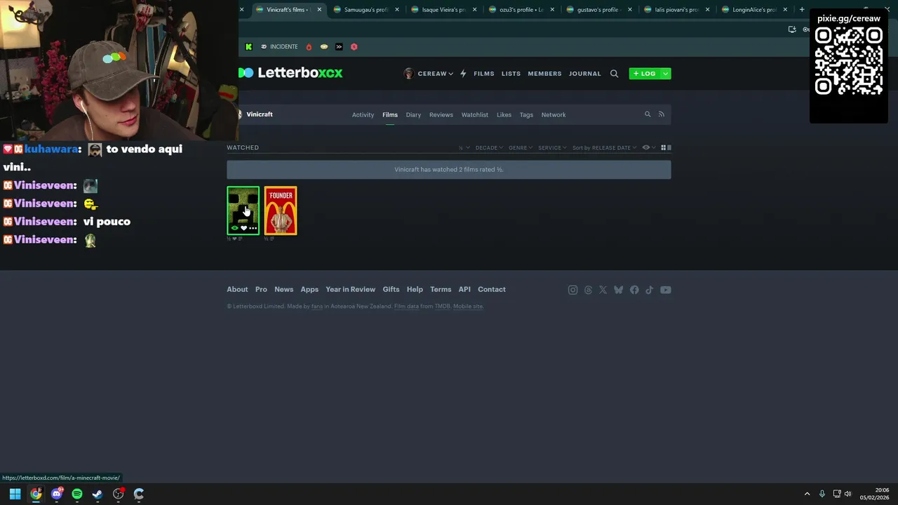Open the eye visibility filter dropdown
This screenshot has width=898, height=505.
point(649,148)
